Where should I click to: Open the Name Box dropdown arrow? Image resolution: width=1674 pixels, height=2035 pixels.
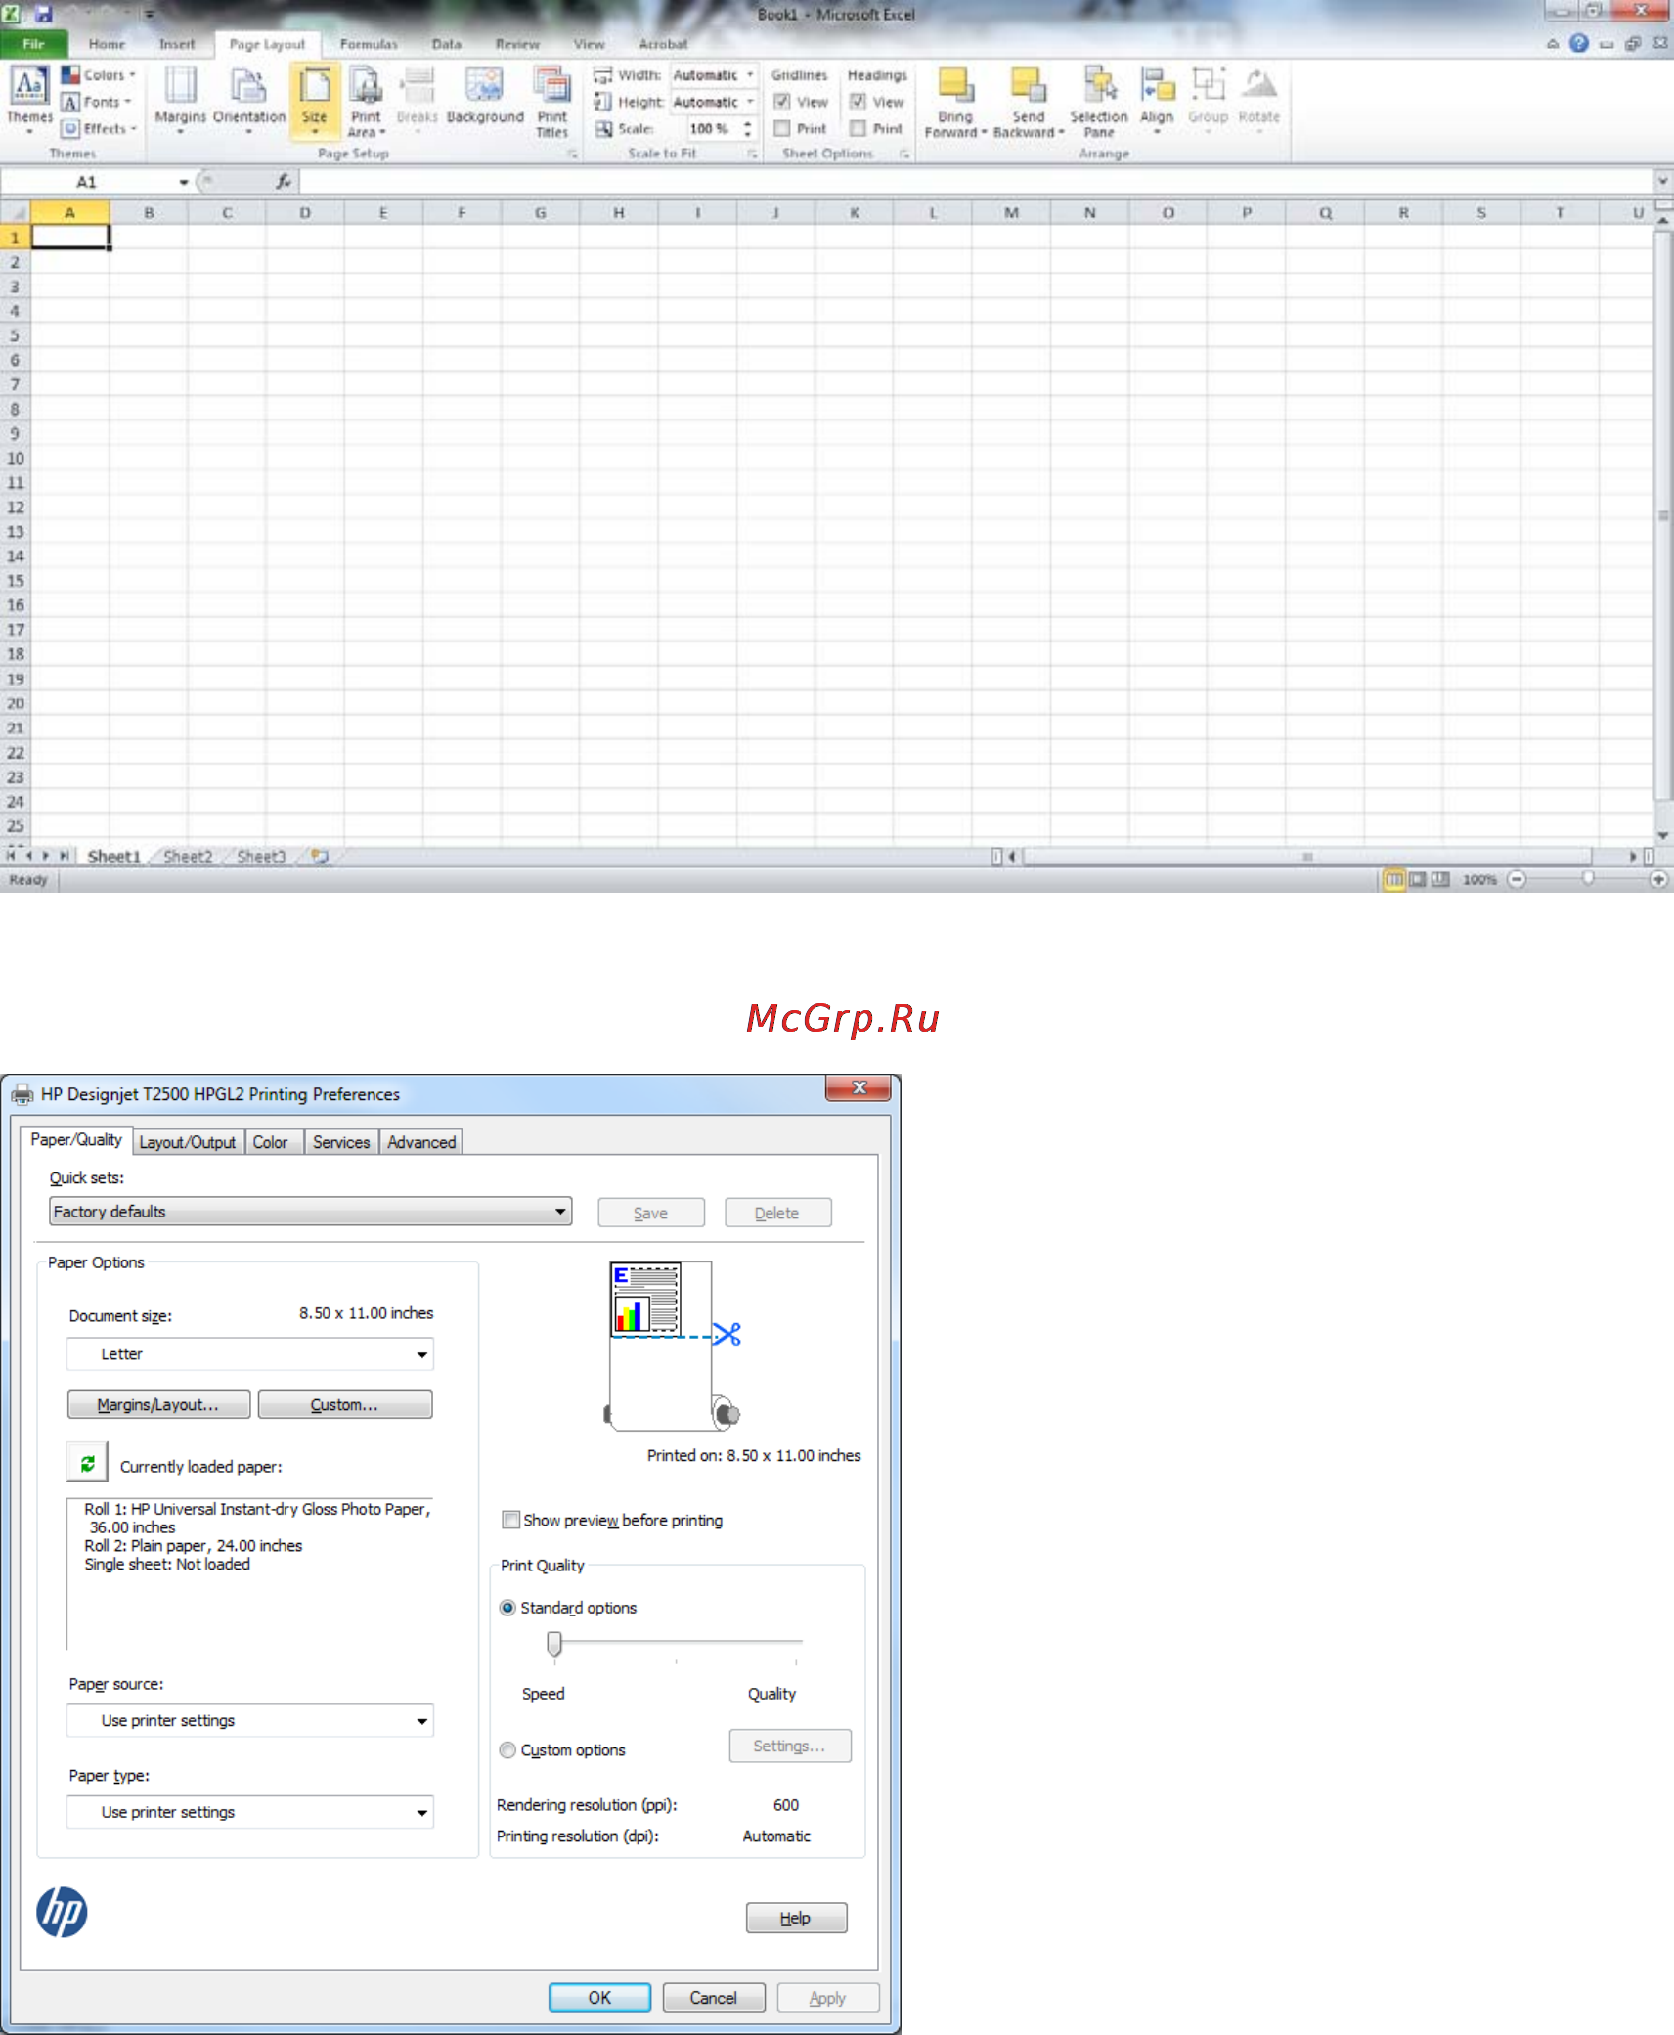click(183, 182)
